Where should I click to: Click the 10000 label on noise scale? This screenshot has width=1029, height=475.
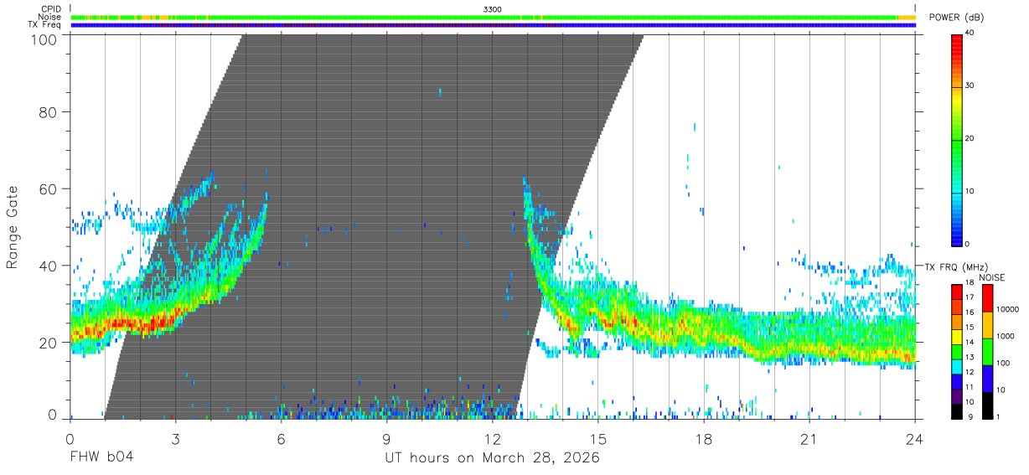(1008, 309)
